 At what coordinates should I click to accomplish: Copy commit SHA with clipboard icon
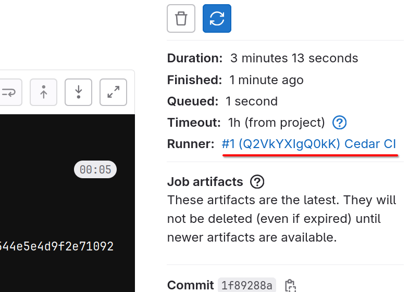click(290, 285)
